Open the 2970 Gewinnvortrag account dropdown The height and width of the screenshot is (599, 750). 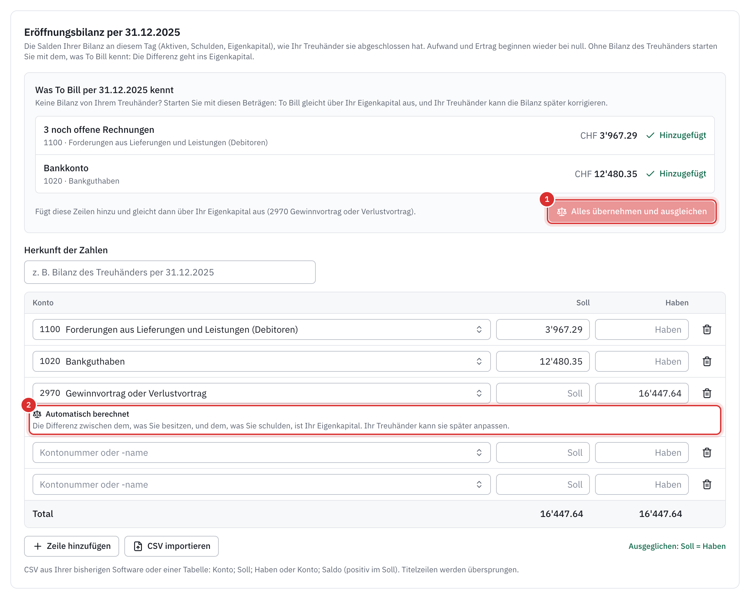point(261,393)
